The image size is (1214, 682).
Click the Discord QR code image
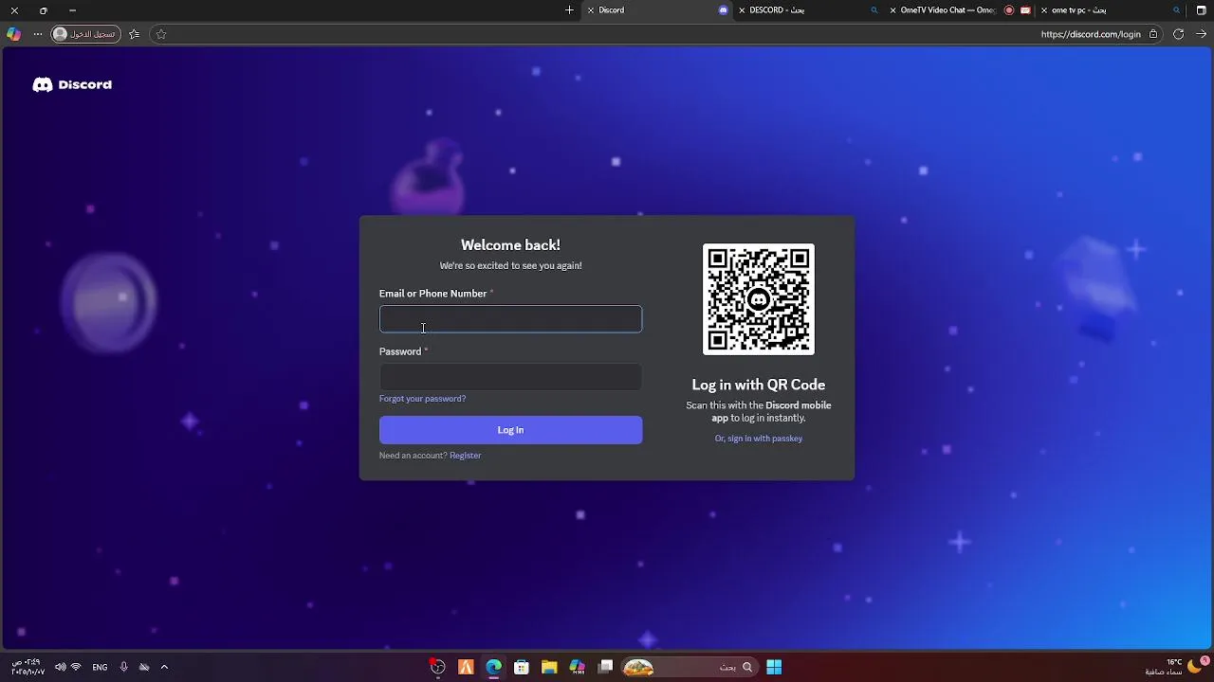pyautogui.click(x=759, y=299)
